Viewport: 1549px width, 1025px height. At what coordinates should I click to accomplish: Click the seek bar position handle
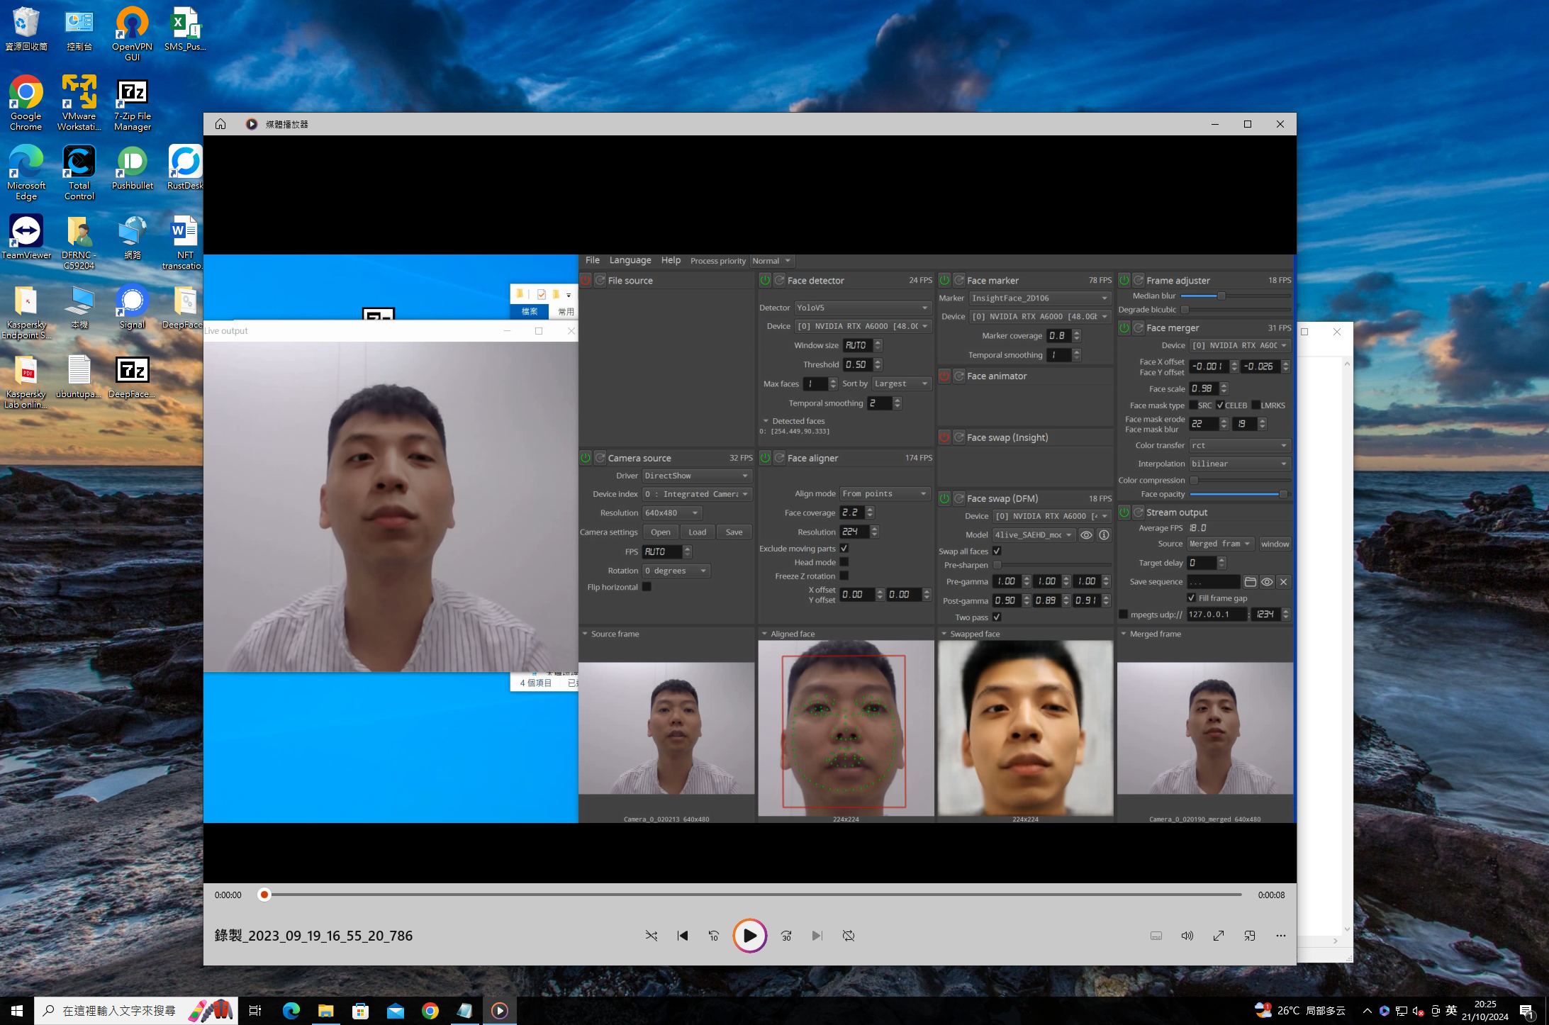click(x=264, y=895)
